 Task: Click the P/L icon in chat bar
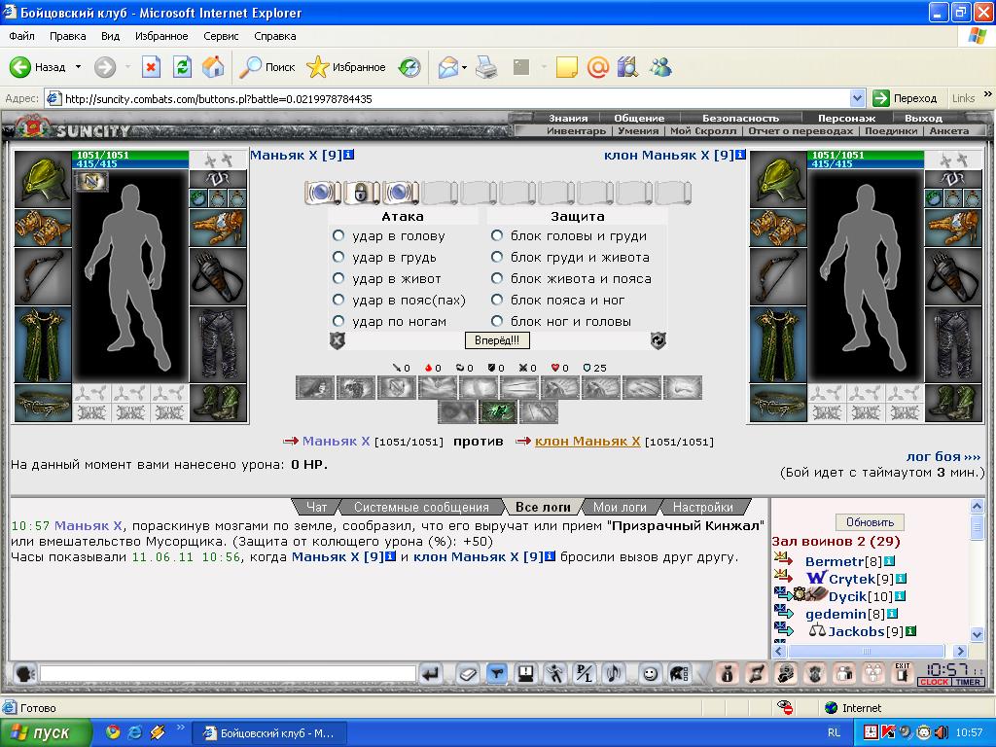(584, 673)
